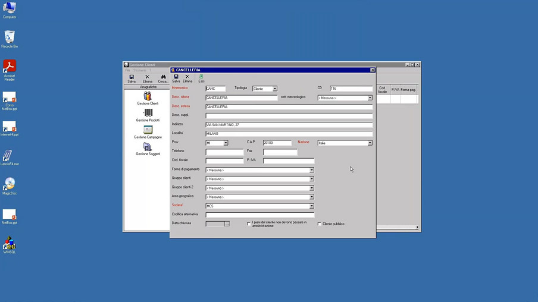Image resolution: width=538 pixels, height=302 pixels.
Task: Select the MagicDisc desktop icon
Action: [x=10, y=187]
